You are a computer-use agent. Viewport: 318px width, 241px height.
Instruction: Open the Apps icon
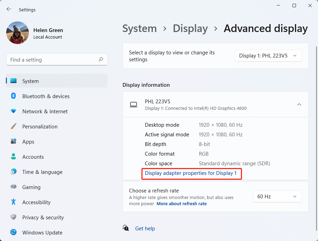tap(13, 141)
